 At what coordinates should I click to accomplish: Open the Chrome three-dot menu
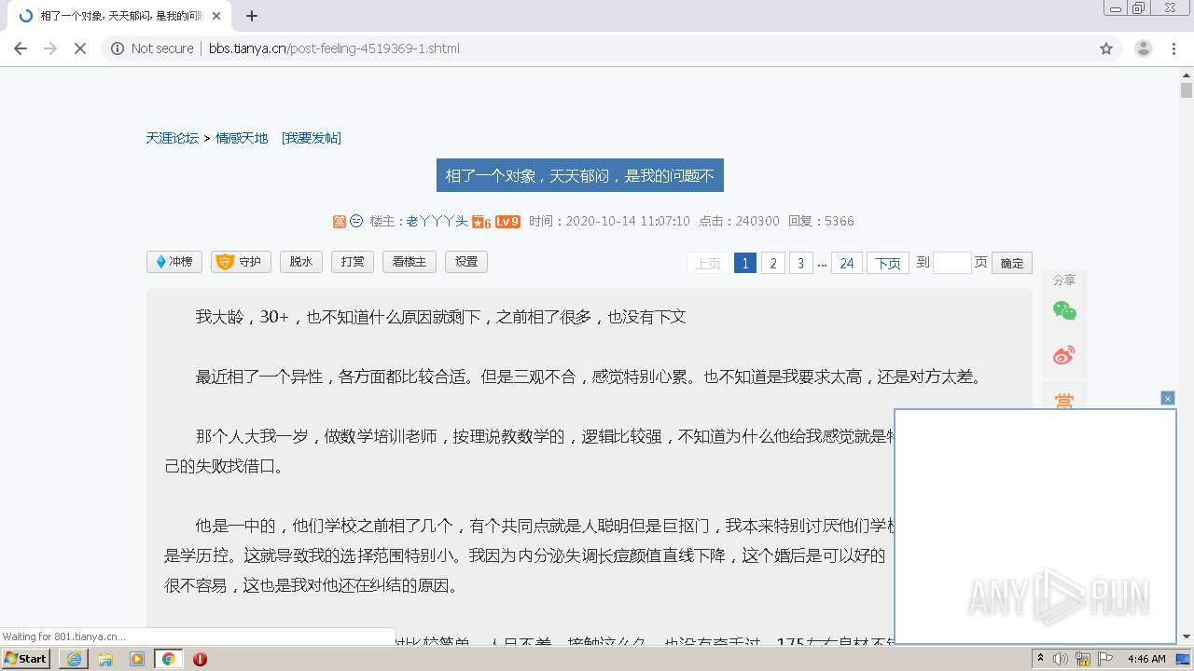coord(1173,48)
